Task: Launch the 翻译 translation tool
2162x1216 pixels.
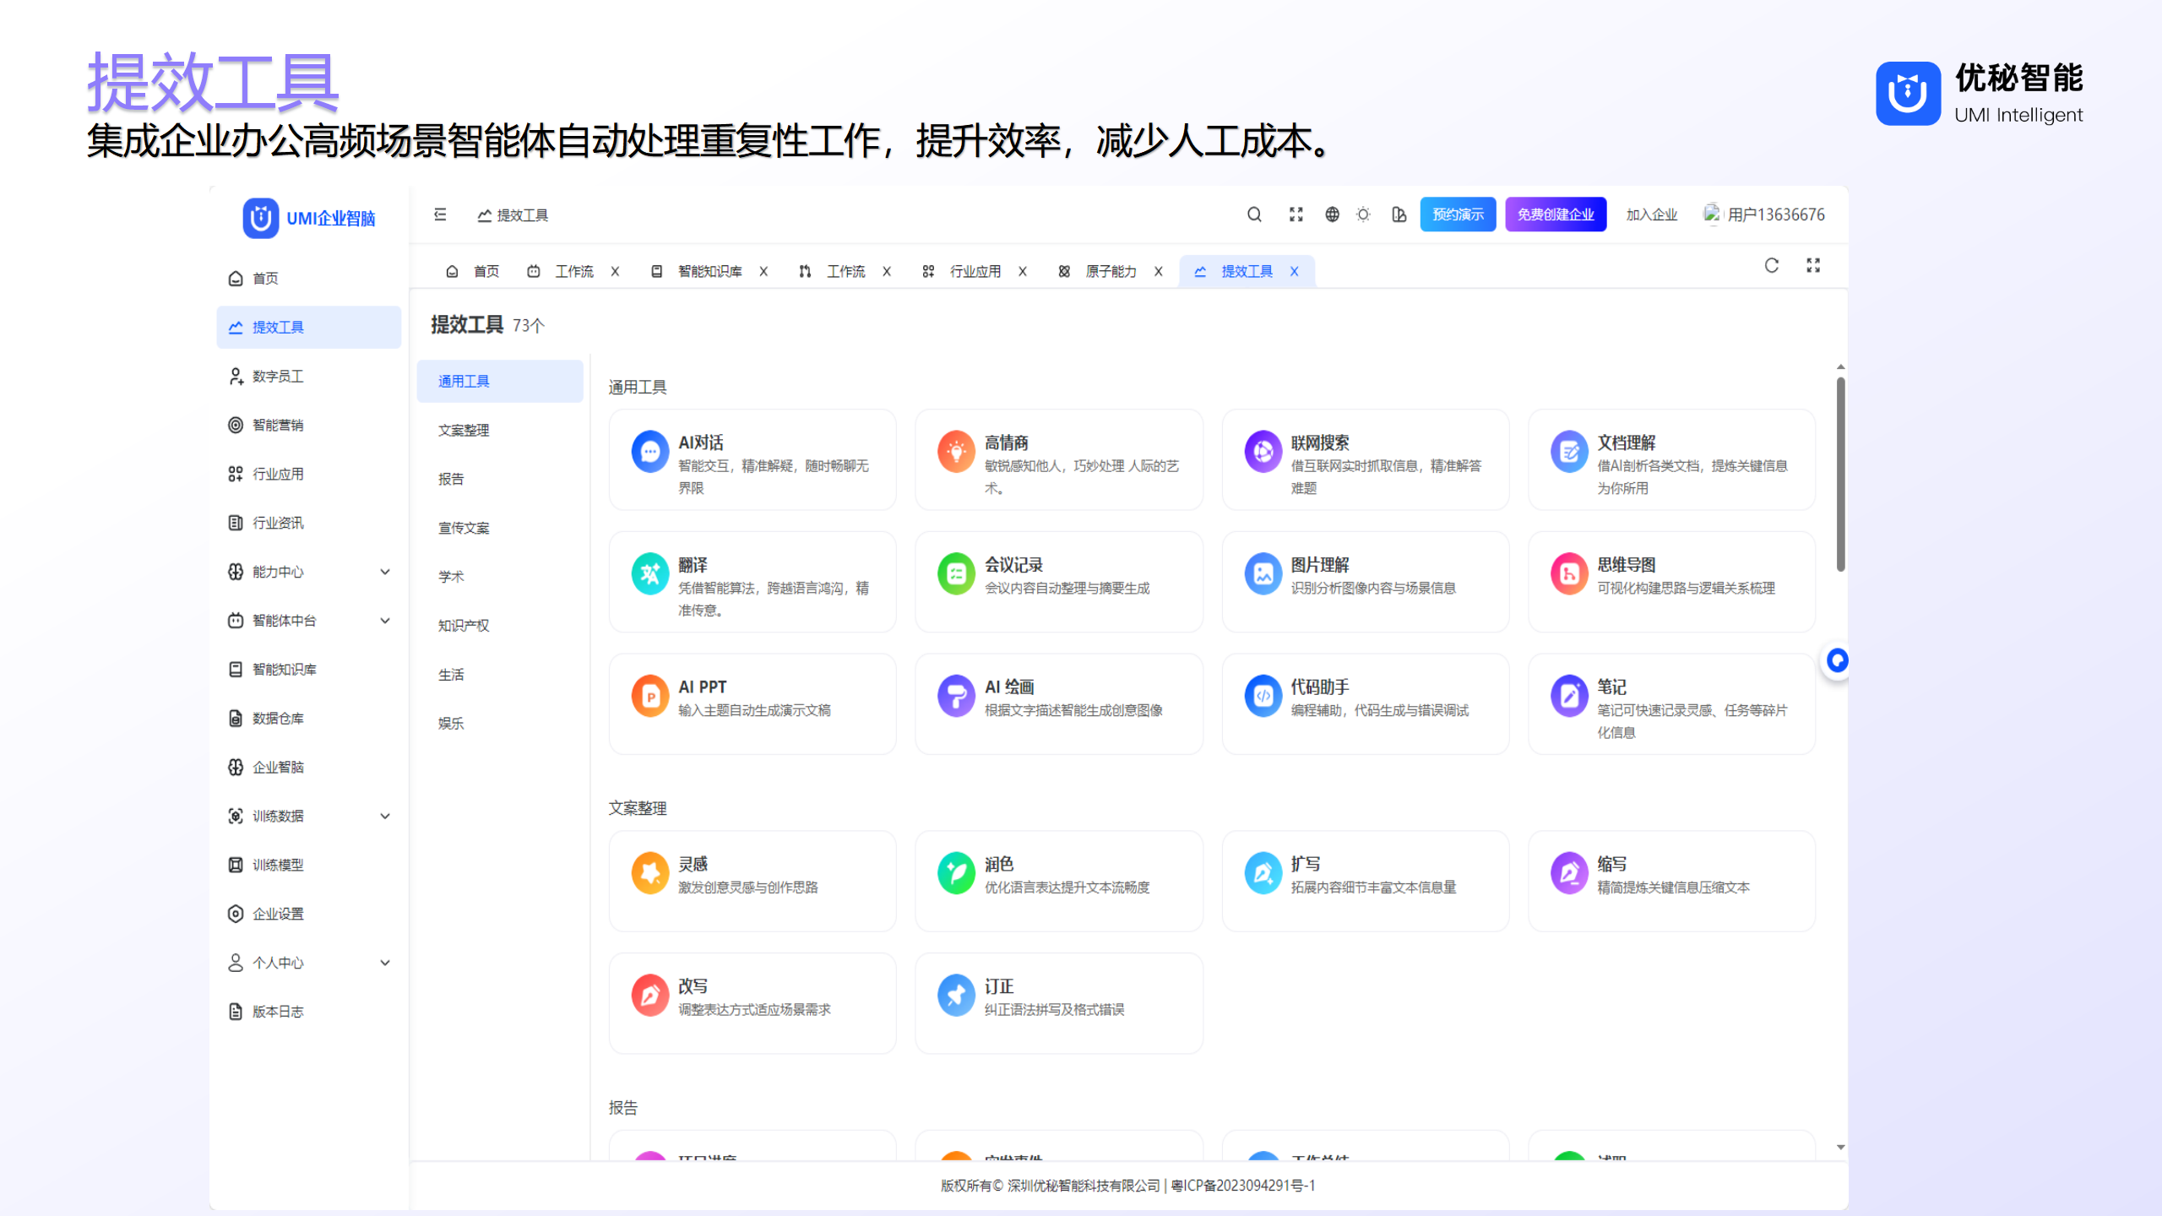Action: [751, 582]
